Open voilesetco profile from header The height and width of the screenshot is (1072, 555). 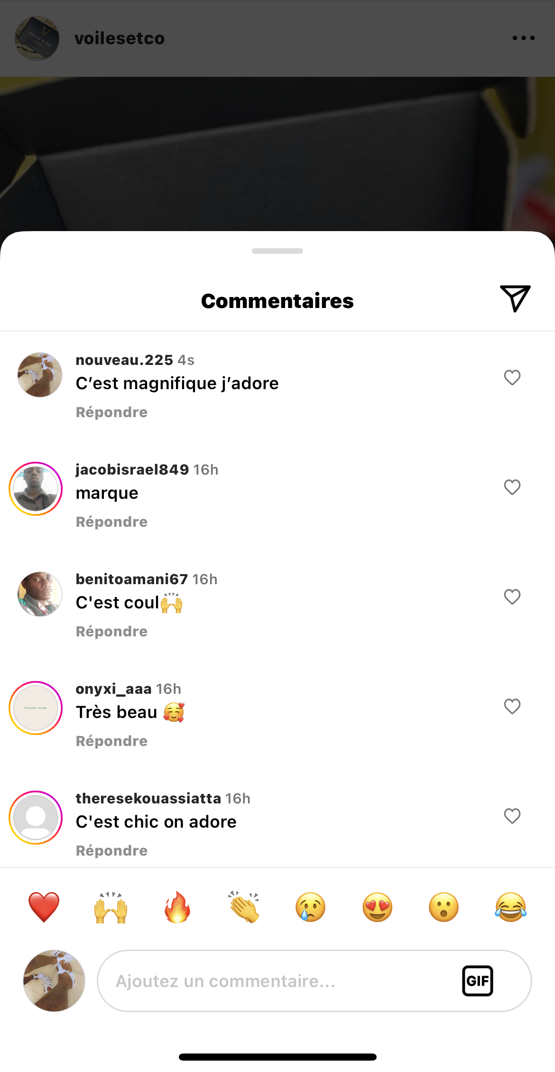pyautogui.click(x=119, y=38)
